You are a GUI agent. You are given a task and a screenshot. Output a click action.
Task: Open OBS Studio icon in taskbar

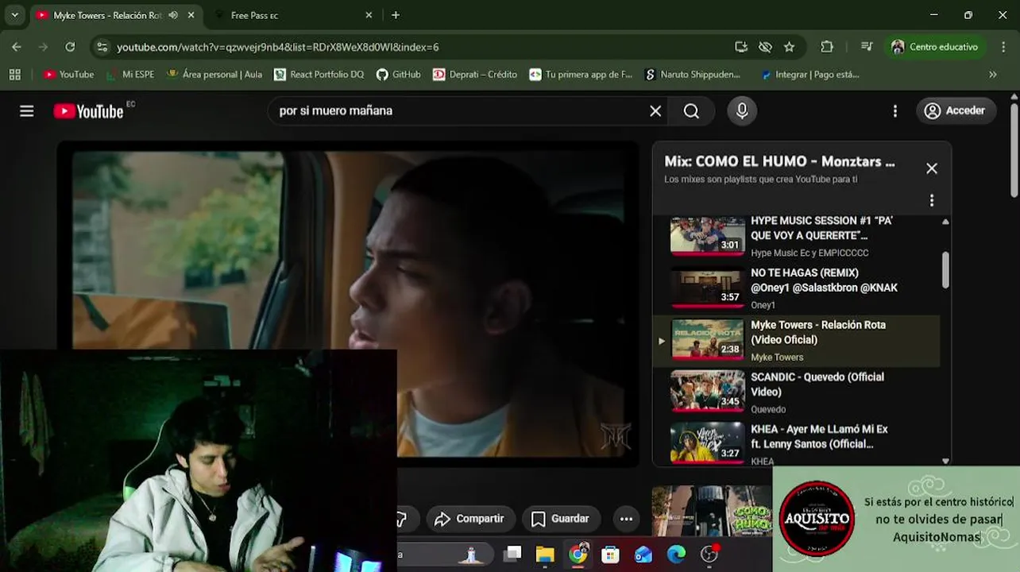[x=709, y=554]
